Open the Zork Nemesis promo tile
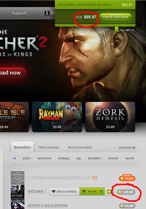Screen dimensions: 146x209 [110, 117]
